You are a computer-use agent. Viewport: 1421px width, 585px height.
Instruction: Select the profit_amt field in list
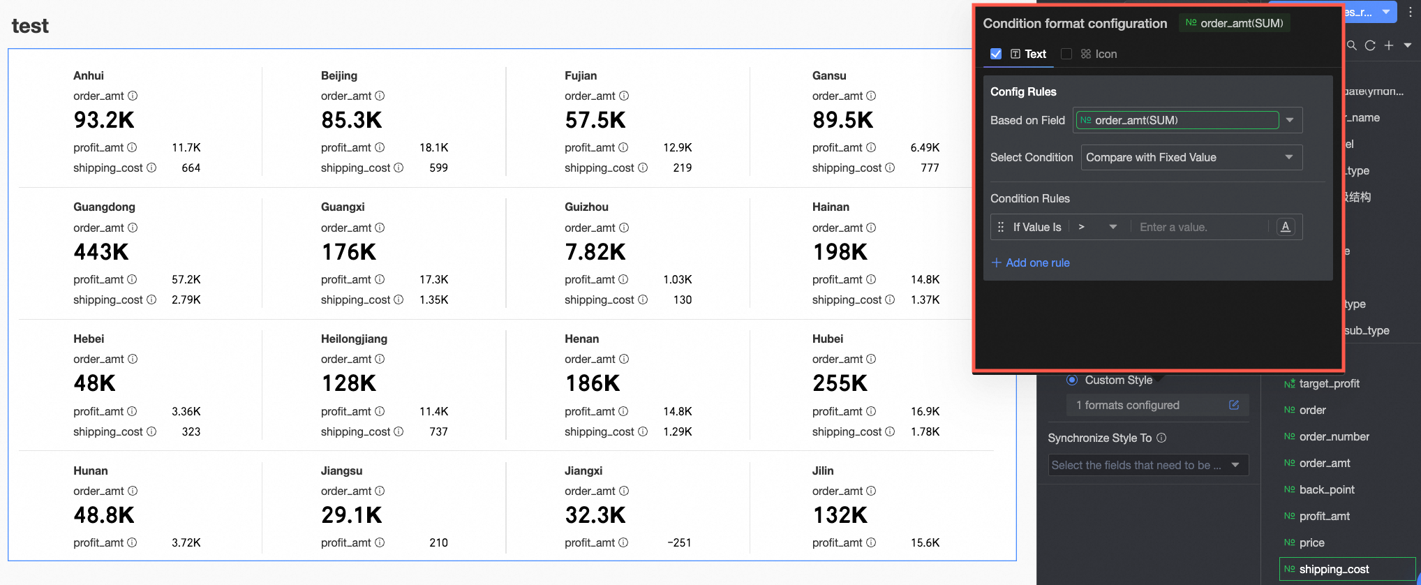(x=1324, y=516)
